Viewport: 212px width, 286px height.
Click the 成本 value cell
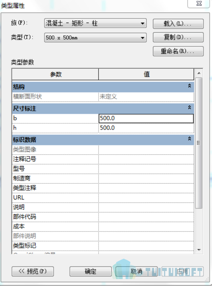tap(146, 227)
